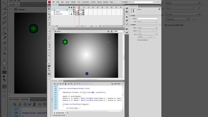Click the Auto format icon in Actions toolbar
This screenshot has height=117, width=208.
(x=66, y=84)
